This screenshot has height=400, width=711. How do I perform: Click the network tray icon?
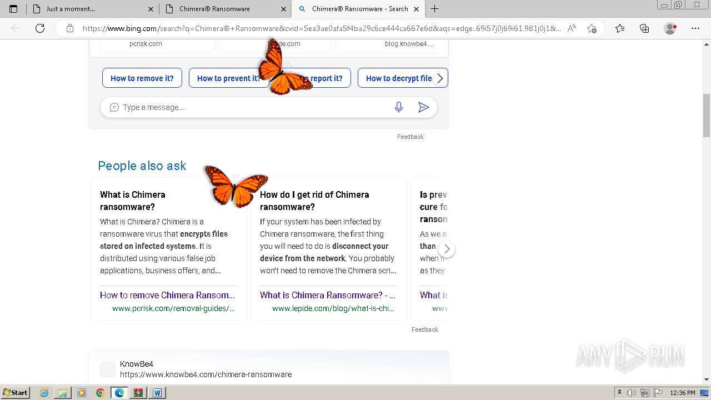645,393
